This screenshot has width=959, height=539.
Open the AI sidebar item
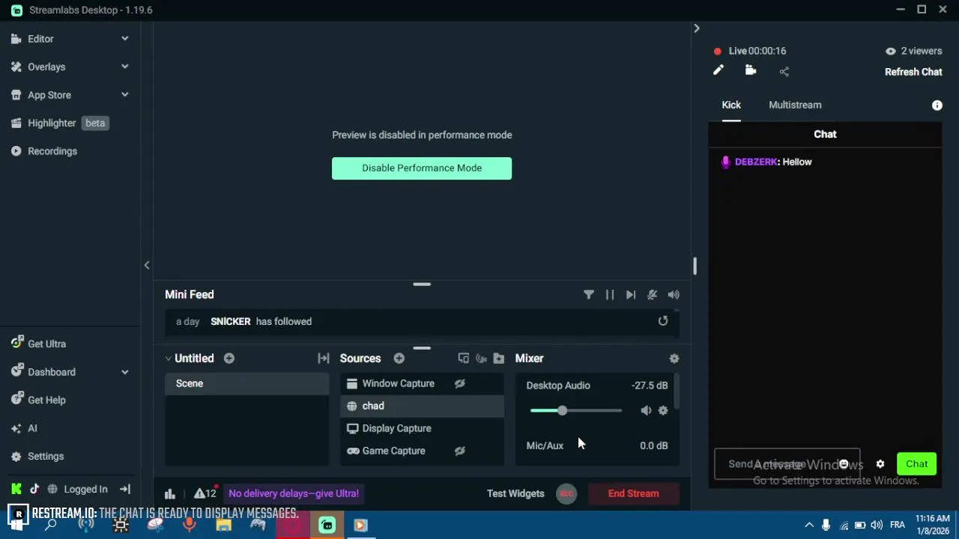point(24,428)
